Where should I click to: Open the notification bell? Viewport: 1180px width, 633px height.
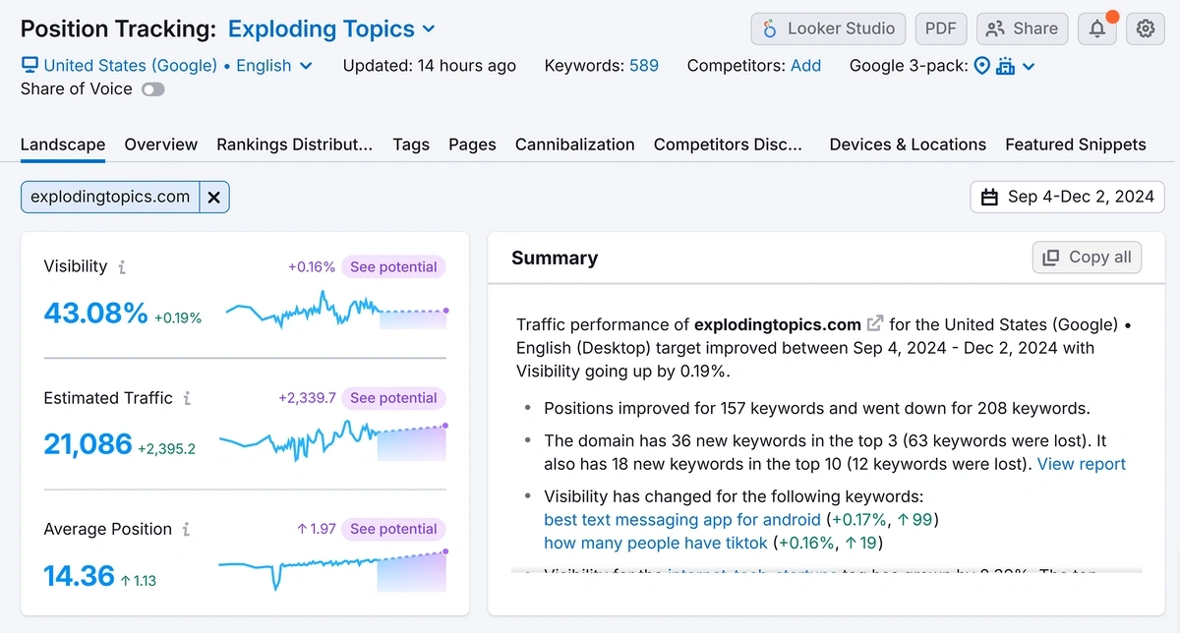tap(1096, 29)
